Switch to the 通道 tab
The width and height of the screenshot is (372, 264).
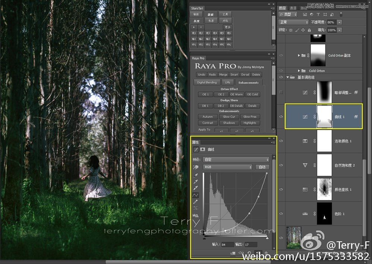(293, 8)
